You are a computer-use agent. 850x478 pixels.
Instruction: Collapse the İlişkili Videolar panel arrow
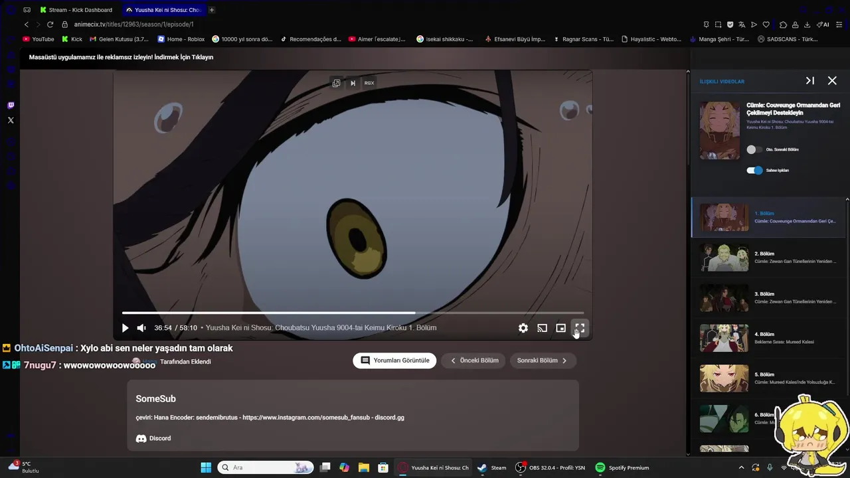click(x=809, y=80)
